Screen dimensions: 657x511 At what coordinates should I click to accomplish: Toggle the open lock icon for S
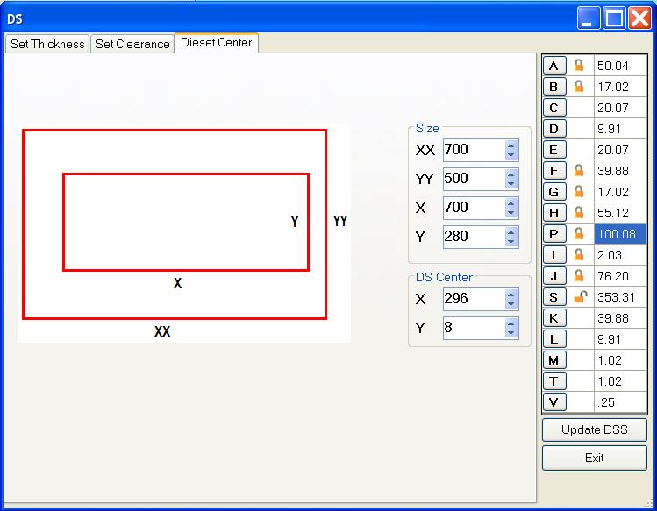579,297
